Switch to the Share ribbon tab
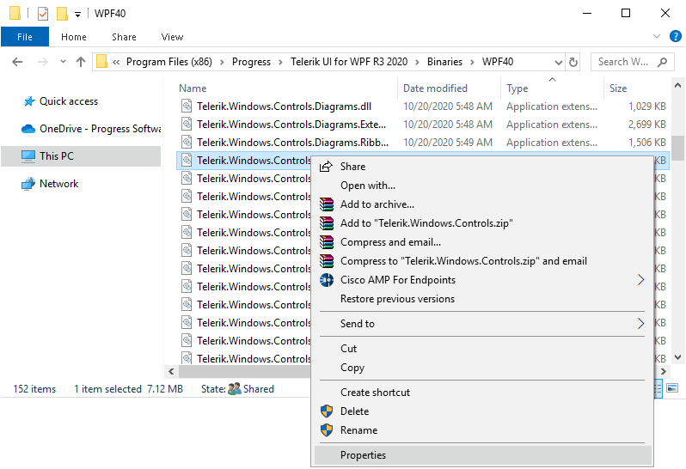 pos(124,37)
